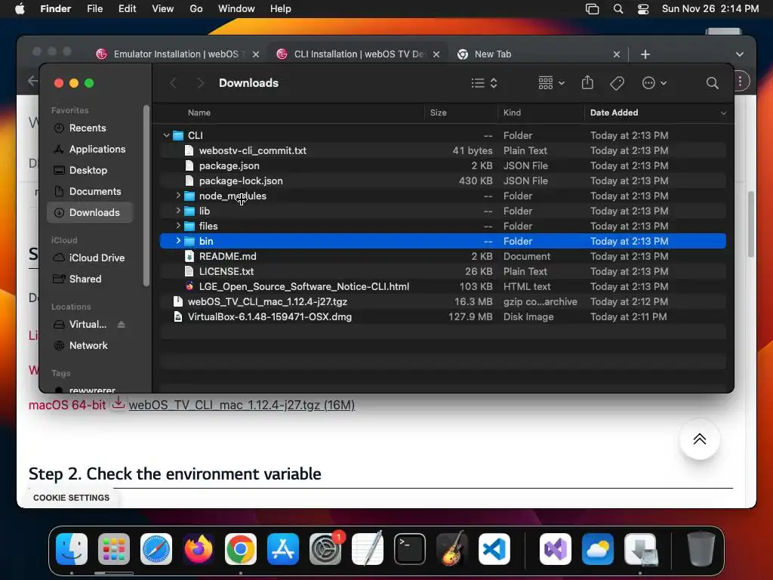Launch Firefox from the Dock
This screenshot has height=580, width=773.
point(199,549)
